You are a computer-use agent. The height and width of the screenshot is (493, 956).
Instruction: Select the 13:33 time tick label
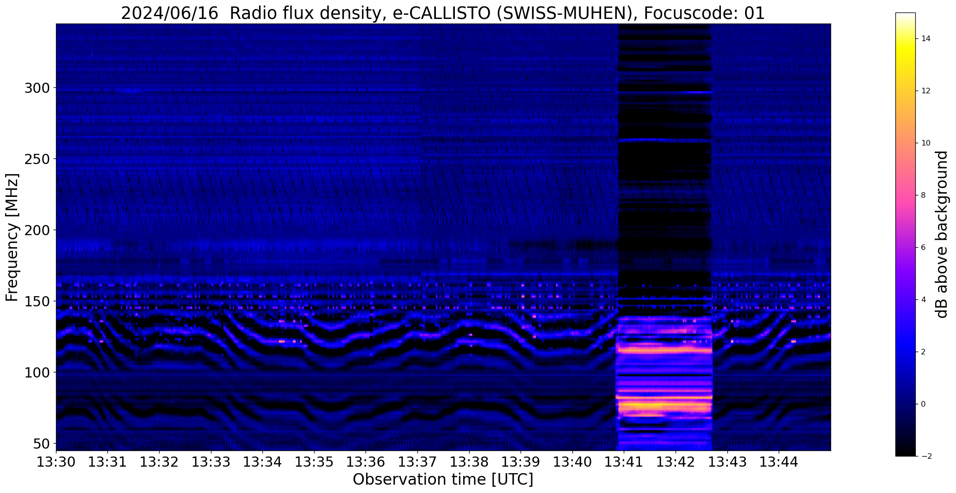(211, 462)
